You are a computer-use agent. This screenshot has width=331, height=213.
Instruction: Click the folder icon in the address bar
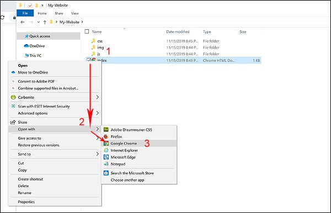tap(51, 22)
